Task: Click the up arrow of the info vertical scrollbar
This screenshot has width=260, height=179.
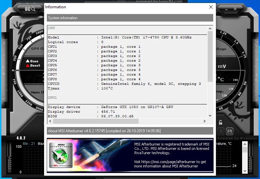Action: (x=210, y=29)
